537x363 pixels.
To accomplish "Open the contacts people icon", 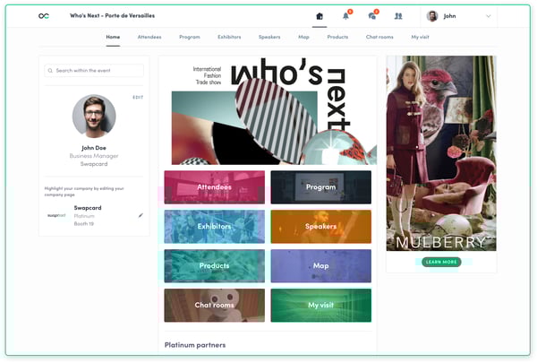I will (x=398, y=16).
